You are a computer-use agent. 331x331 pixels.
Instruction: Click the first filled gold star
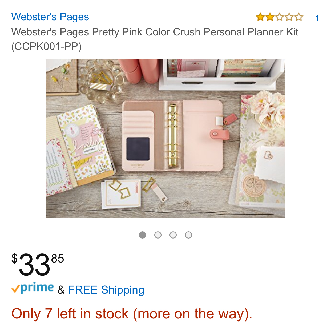[x=260, y=17]
